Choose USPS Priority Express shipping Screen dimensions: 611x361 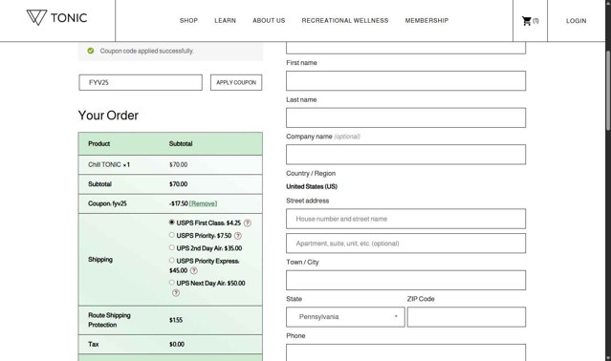tap(171, 261)
